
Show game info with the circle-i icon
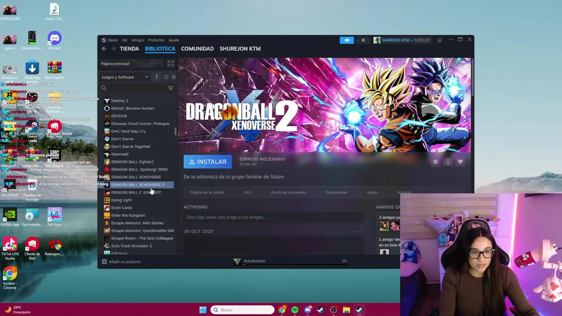[448, 162]
